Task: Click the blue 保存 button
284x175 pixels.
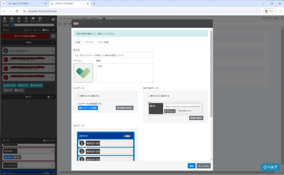Action: (191, 166)
